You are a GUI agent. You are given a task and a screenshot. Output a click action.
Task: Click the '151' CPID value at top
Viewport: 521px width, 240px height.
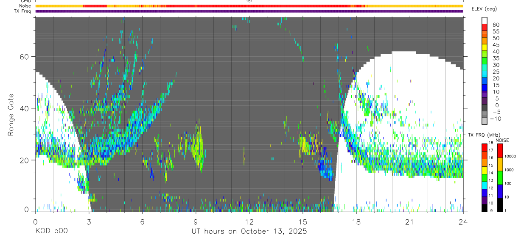pos(249,1)
